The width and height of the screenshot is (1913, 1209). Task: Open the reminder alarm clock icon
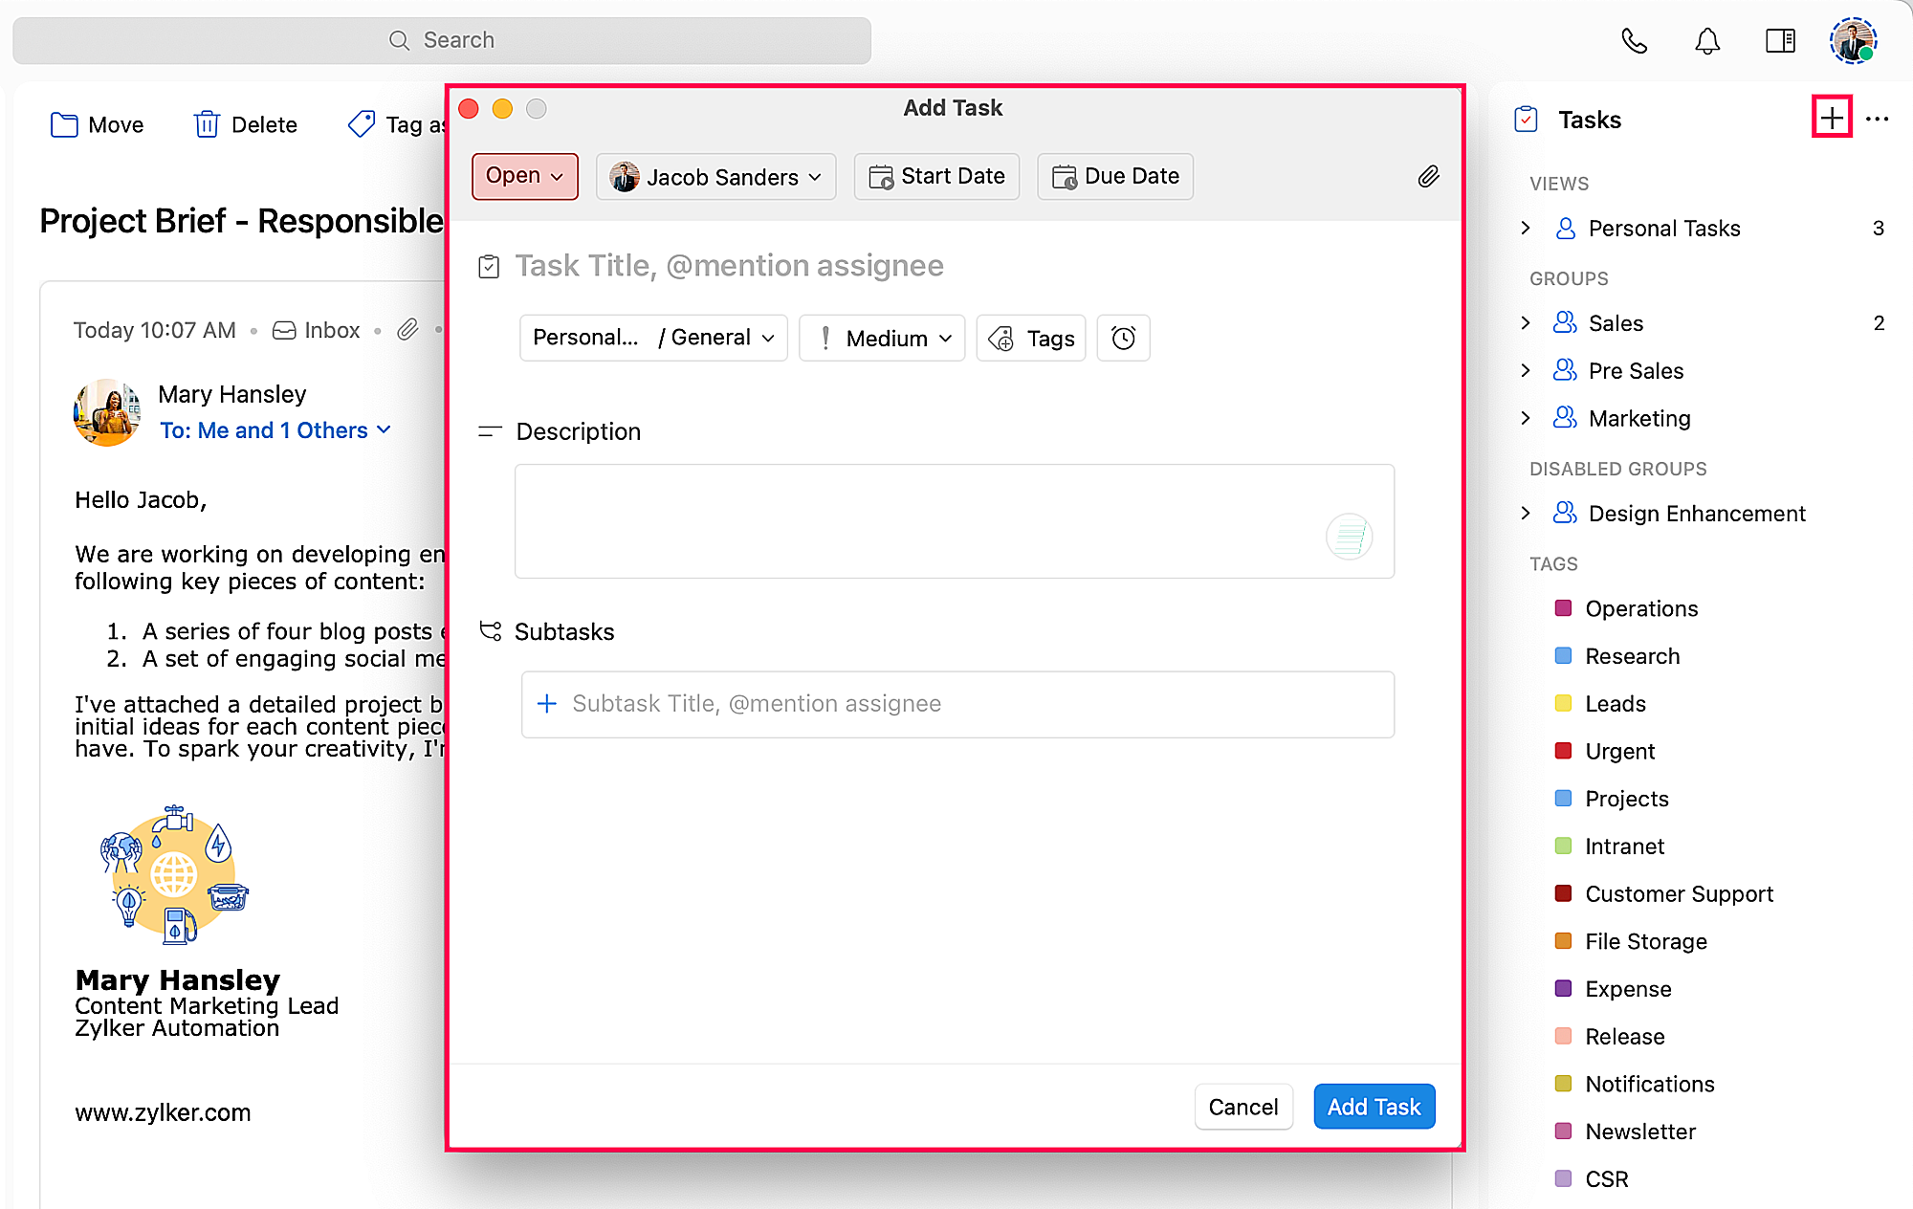pos(1123,338)
